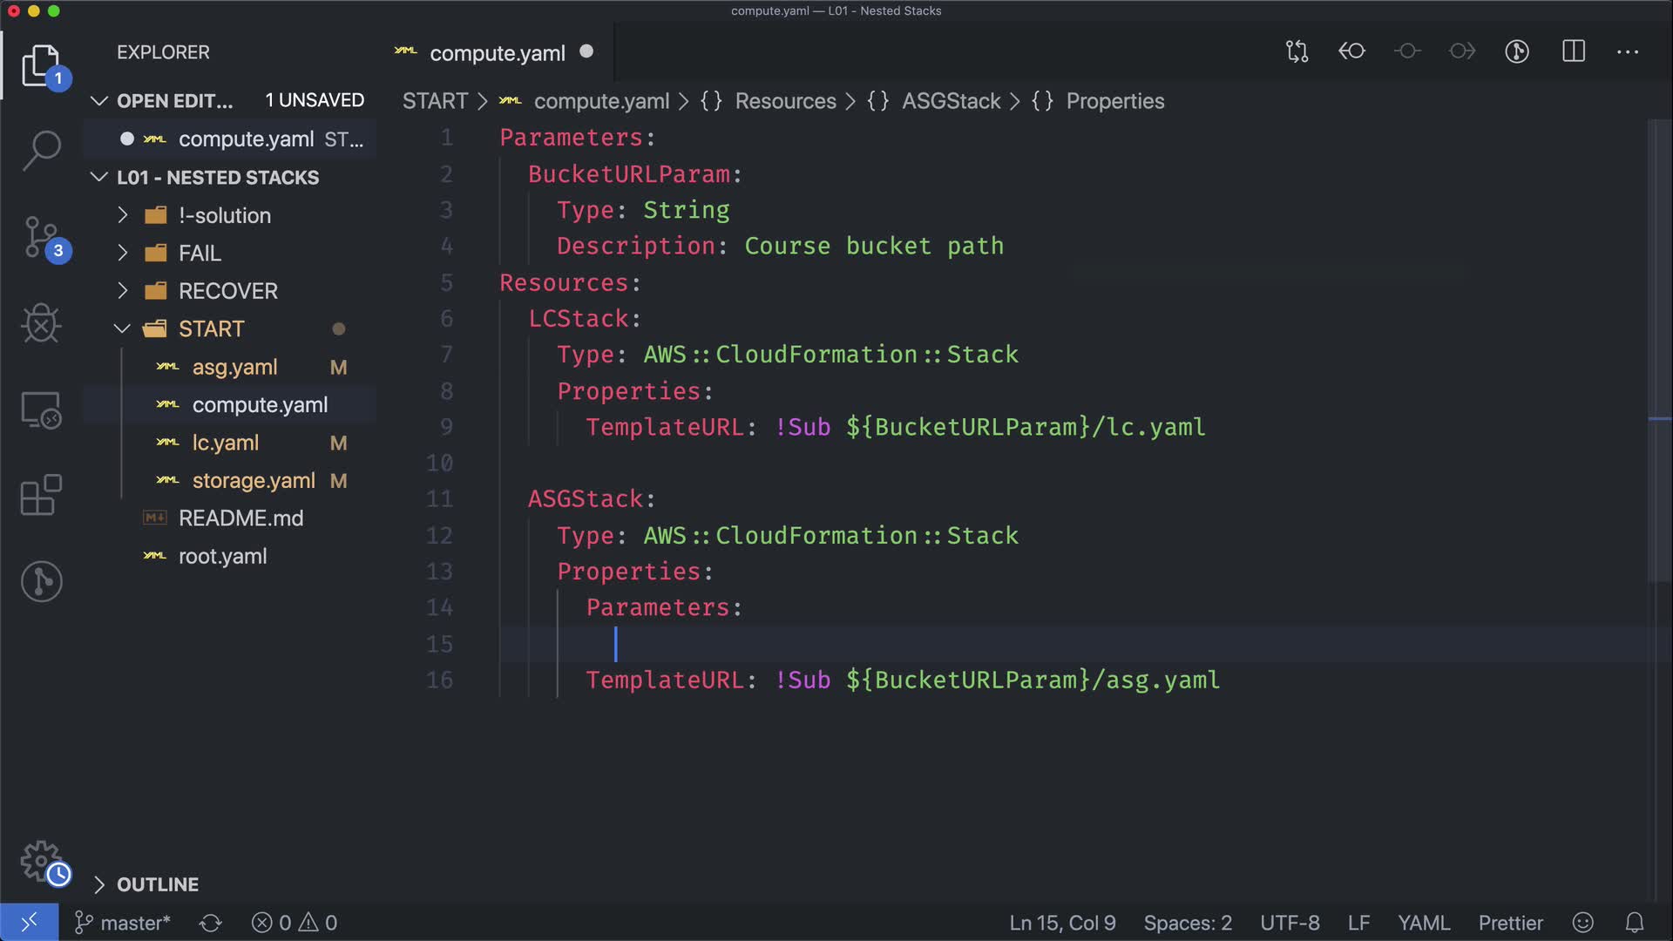The height and width of the screenshot is (941, 1673).
Task: Click the editor minimap scrollbar slider
Action: click(1658, 349)
